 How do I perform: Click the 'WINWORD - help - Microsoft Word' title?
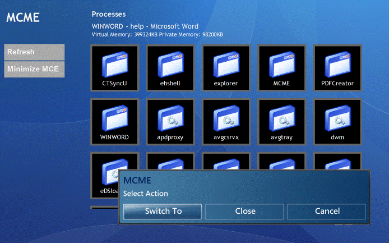click(145, 26)
